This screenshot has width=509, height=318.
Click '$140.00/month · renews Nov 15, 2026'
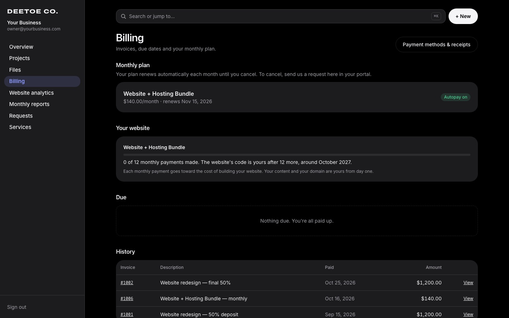(x=168, y=101)
